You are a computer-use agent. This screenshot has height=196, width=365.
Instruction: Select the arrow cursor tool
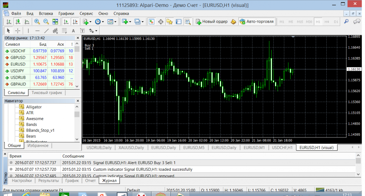pos(9,31)
